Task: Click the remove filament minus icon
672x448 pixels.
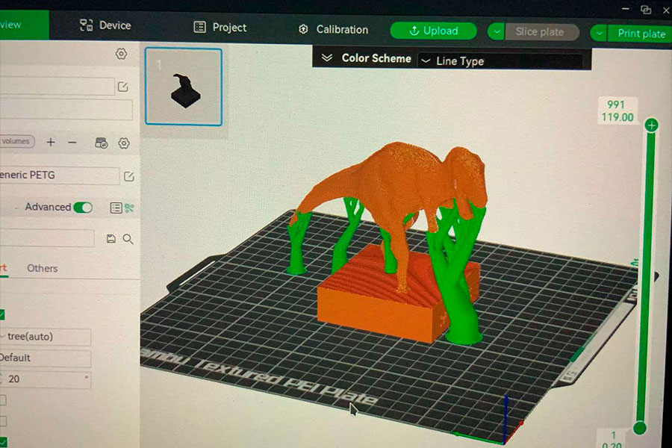Action: click(72, 142)
